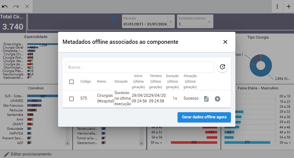
Task: Open the three-dot more options menu
Action: [277, 6]
